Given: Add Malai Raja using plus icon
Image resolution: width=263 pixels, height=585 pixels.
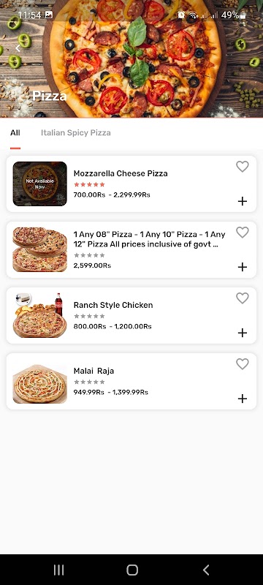Looking at the screenshot, I should 243,399.
